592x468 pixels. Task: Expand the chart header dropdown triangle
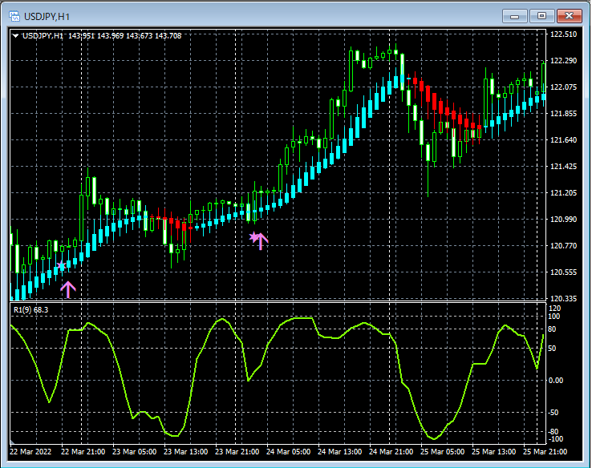[15, 36]
